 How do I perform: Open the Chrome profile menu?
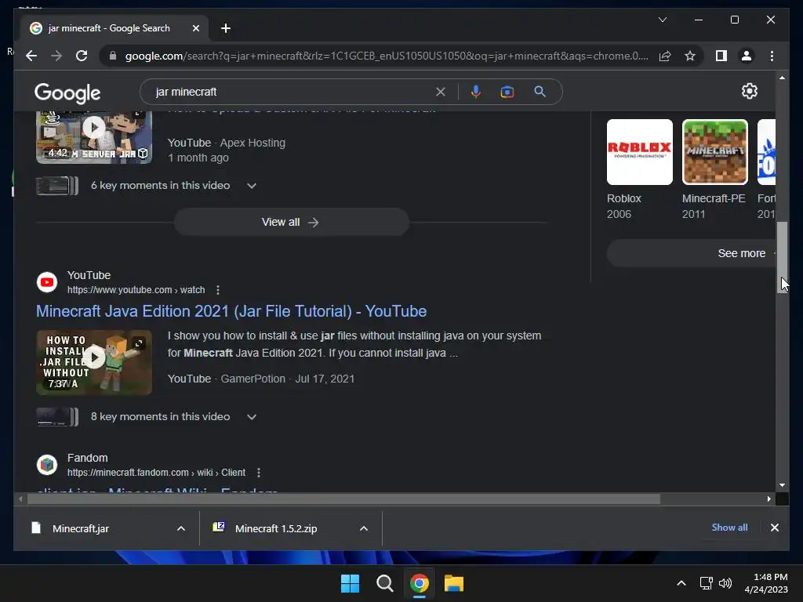point(747,56)
